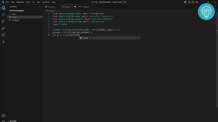Screen dimensions: 218x122
Task: Switch to the config.py editor tab
Action: [85, 7]
